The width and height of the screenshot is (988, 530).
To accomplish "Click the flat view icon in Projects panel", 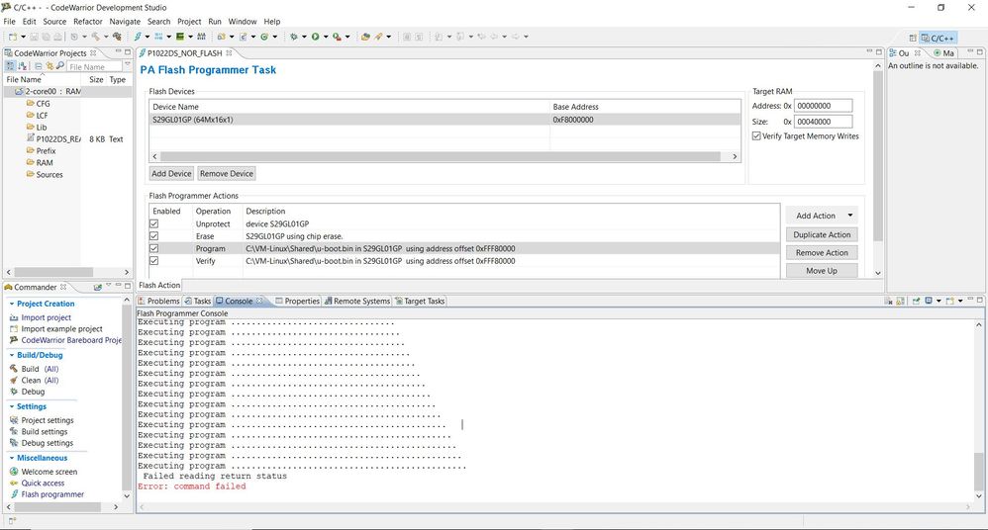I will click(10, 65).
